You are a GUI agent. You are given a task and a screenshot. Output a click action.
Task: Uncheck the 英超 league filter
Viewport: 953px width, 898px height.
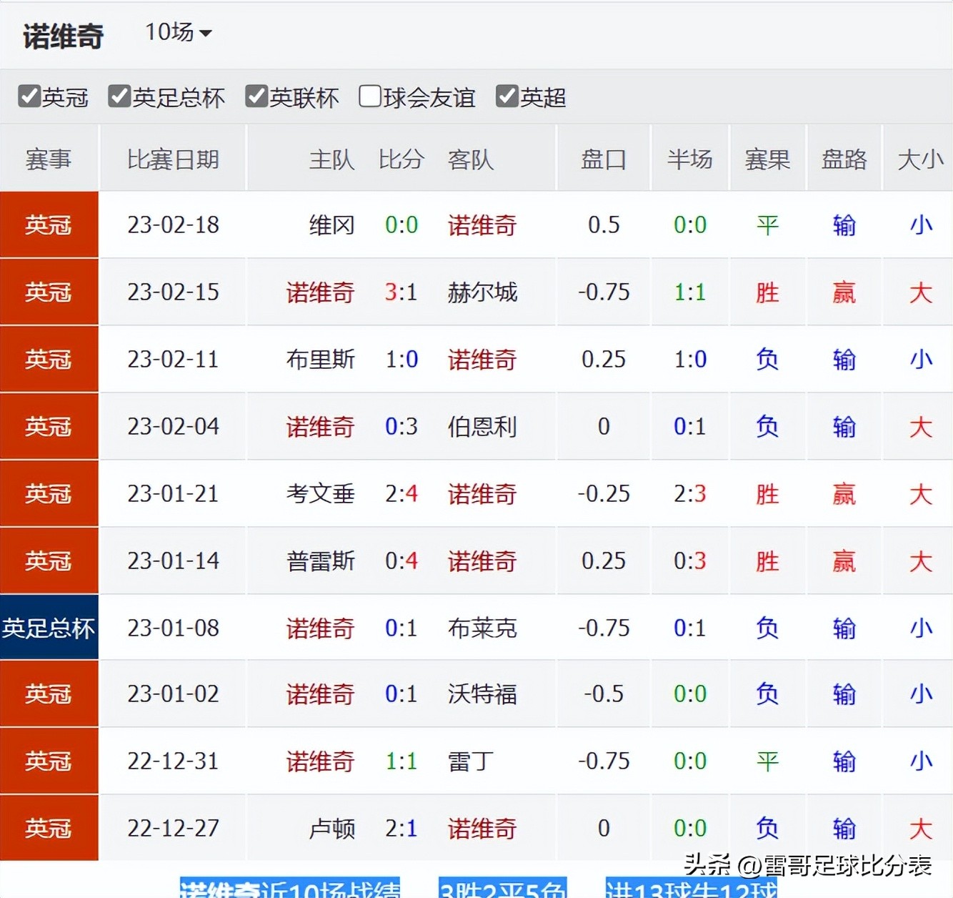[x=507, y=95]
